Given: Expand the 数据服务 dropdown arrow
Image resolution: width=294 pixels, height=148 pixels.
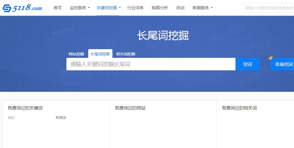Looking at the screenshot, I should (x=212, y=8).
